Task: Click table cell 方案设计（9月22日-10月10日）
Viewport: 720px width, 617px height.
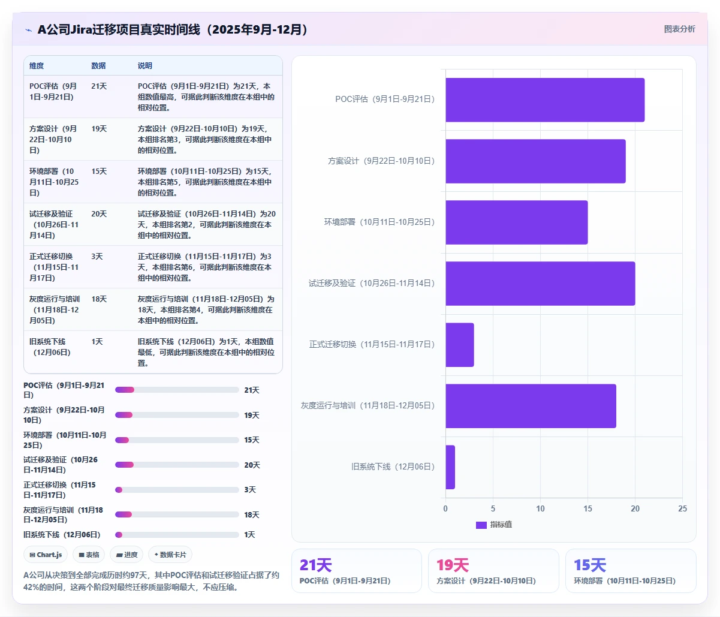Action: coord(55,139)
